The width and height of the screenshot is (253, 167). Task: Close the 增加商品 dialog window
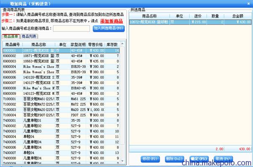248,3
